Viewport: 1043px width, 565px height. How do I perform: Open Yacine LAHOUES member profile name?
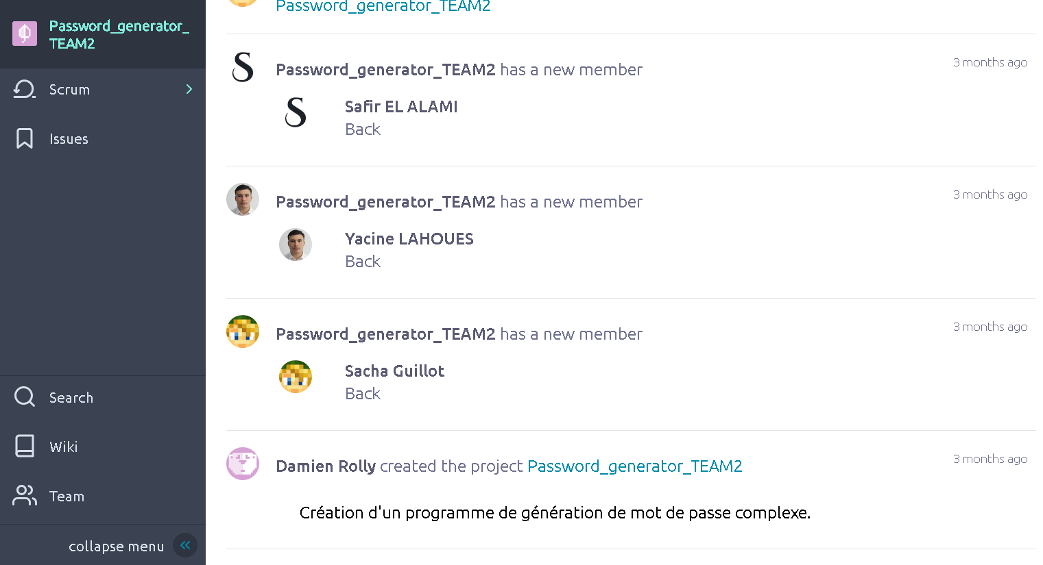click(409, 239)
